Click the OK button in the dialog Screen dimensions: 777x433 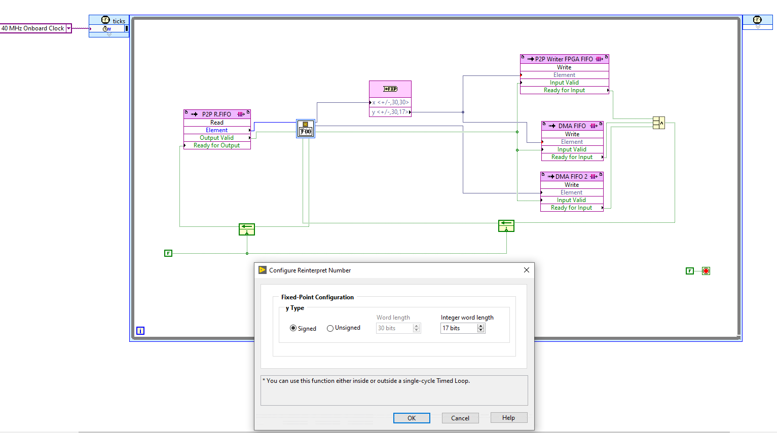click(x=412, y=417)
